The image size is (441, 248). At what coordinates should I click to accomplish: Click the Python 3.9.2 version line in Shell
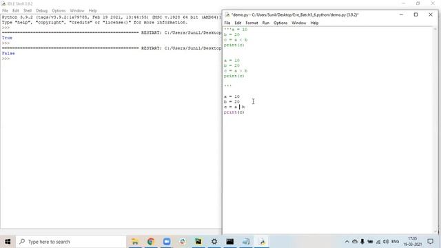(112, 17)
